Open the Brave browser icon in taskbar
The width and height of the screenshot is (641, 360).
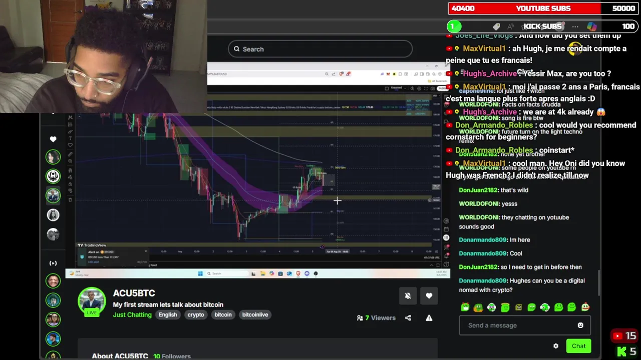[x=298, y=273]
